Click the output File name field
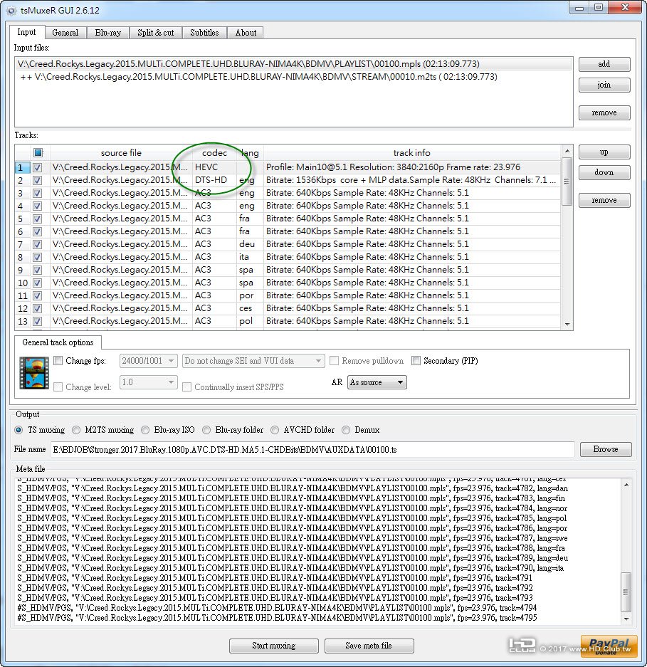Screen dimensions: 647x667 [x=312, y=450]
